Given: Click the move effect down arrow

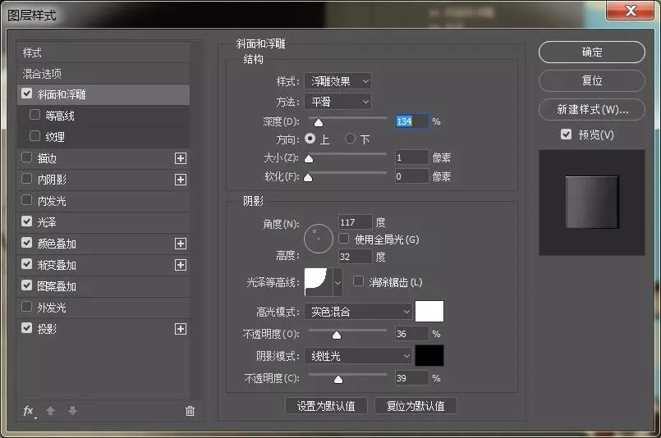Looking at the screenshot, I should [x=72, y=410].
